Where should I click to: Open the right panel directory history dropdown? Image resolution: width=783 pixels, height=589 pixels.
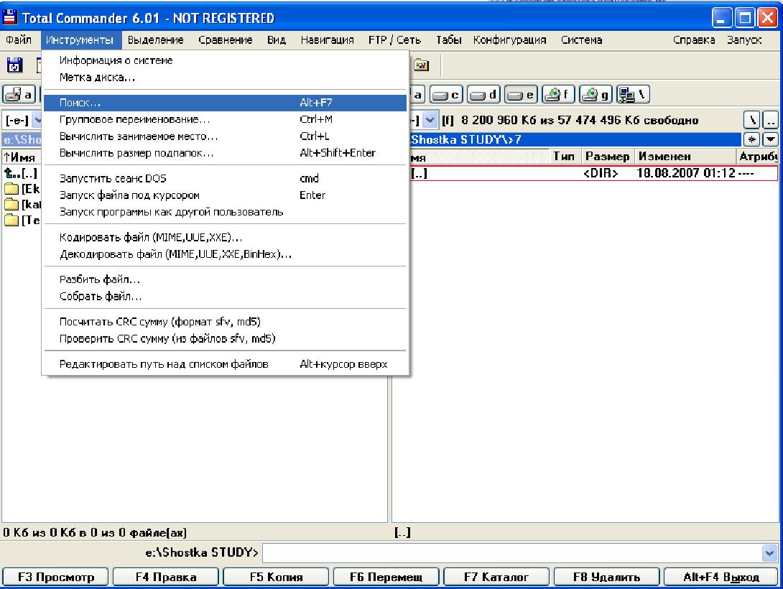click(x=771, y=140)
